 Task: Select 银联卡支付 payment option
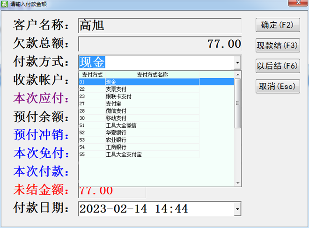pyautogui.click(x=139, y=96)
